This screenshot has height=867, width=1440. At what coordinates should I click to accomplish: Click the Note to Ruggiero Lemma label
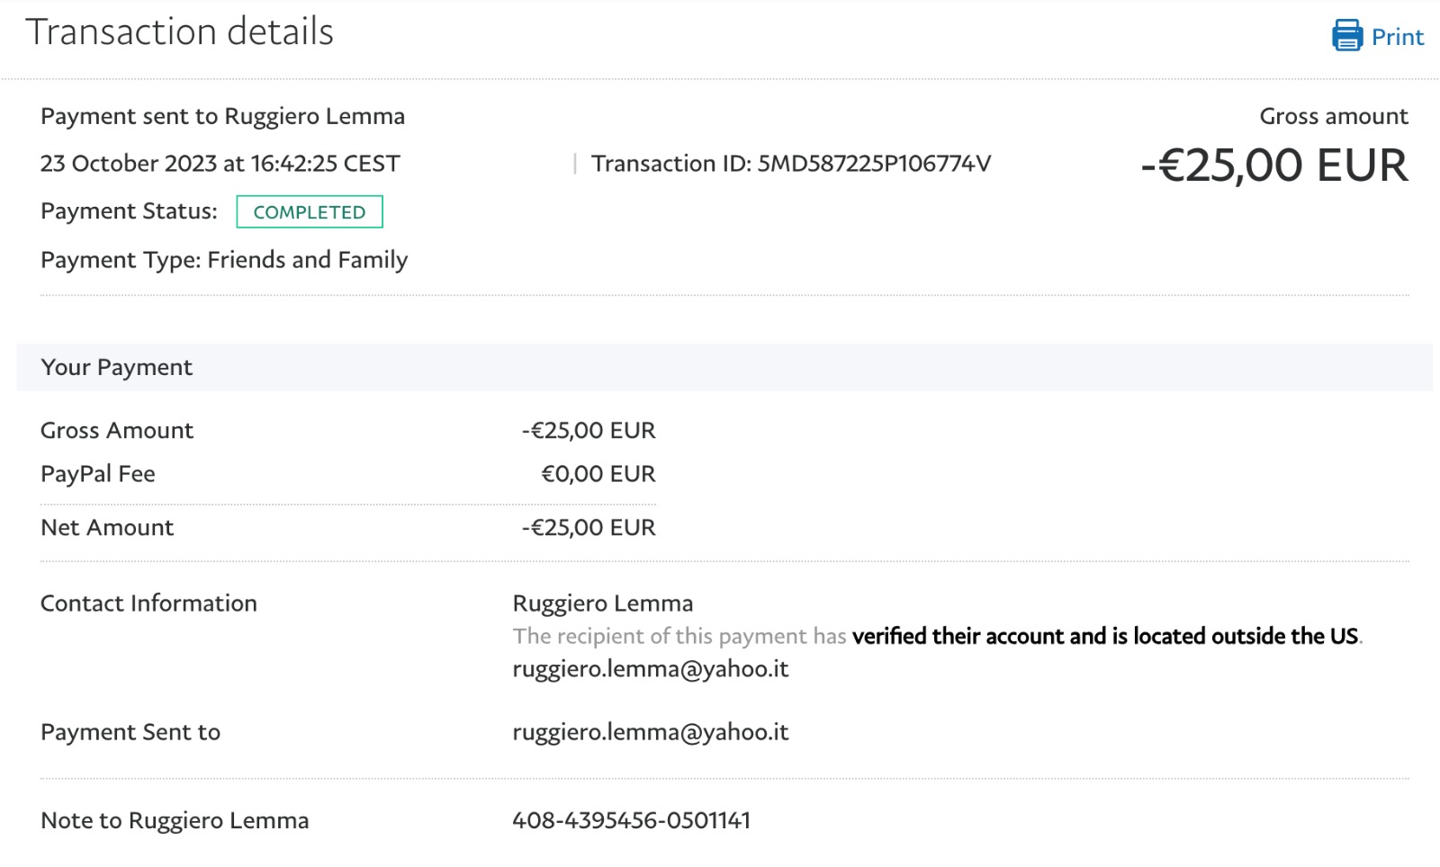click(x=175, y=820)
